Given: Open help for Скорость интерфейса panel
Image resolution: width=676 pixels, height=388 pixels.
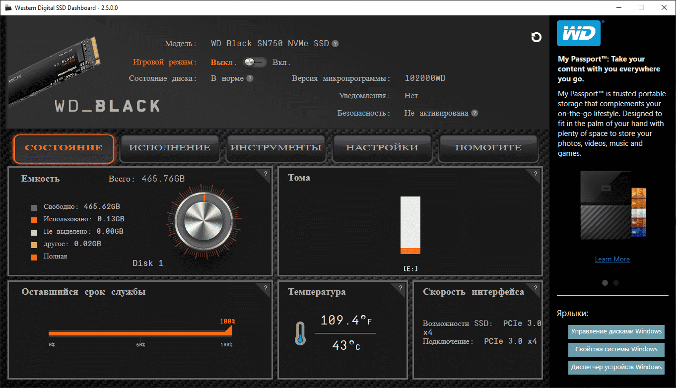Looking at the screenshot, I should coord(536,288).
